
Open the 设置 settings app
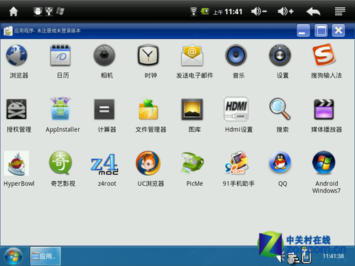[x=280, y=55]
